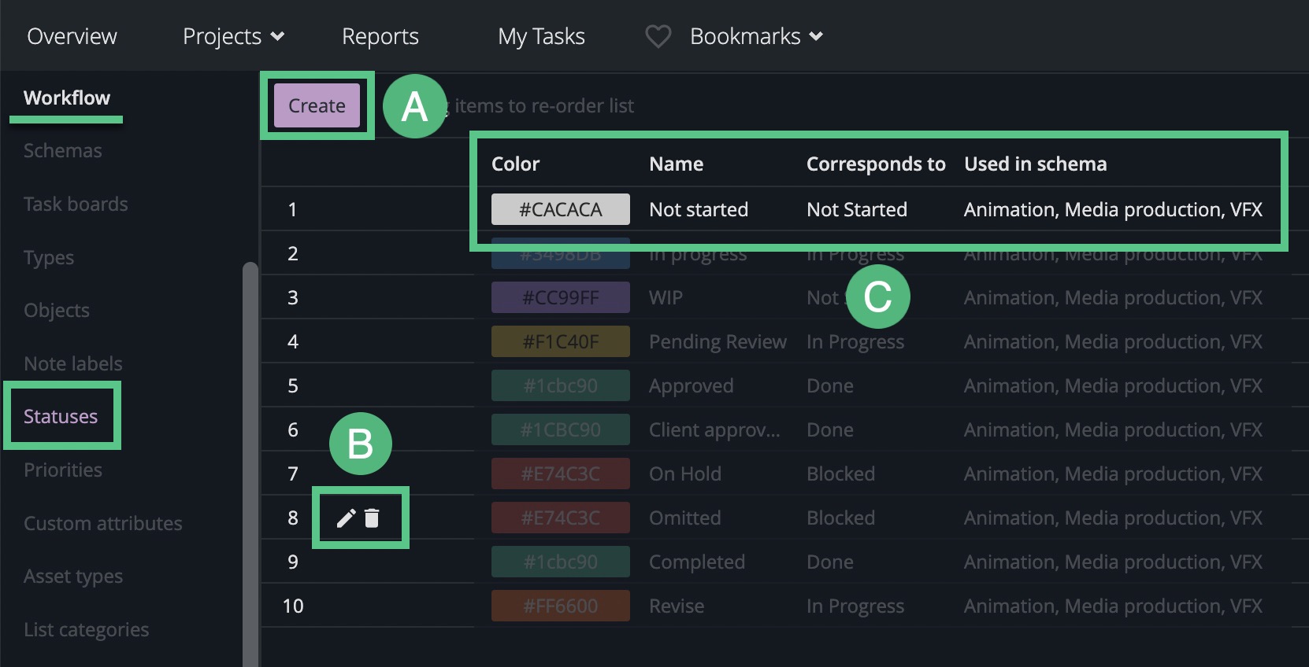Select Statuses in the sidebar
The height and width of the screenshot is (667, 1309).
[61, 416]
